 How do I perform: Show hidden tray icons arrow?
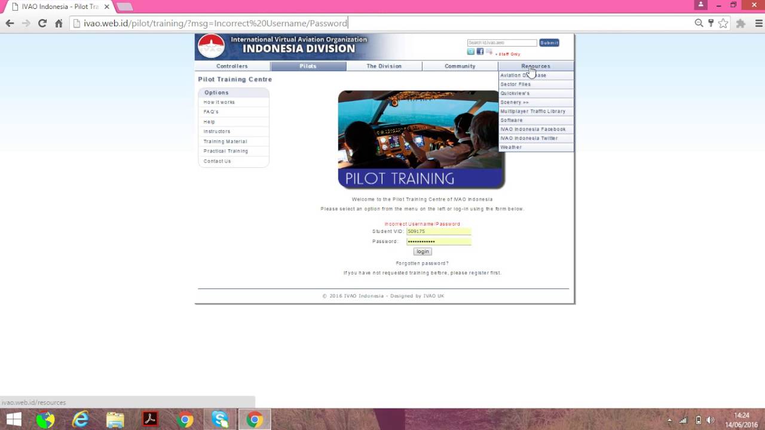(669, 420)
